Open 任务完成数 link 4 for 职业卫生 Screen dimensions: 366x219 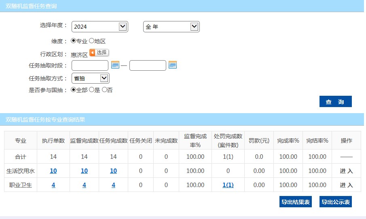tap(114, 185)
